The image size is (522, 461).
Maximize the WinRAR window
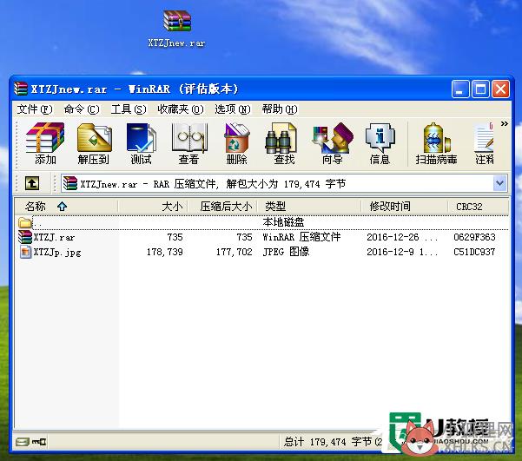480,89
